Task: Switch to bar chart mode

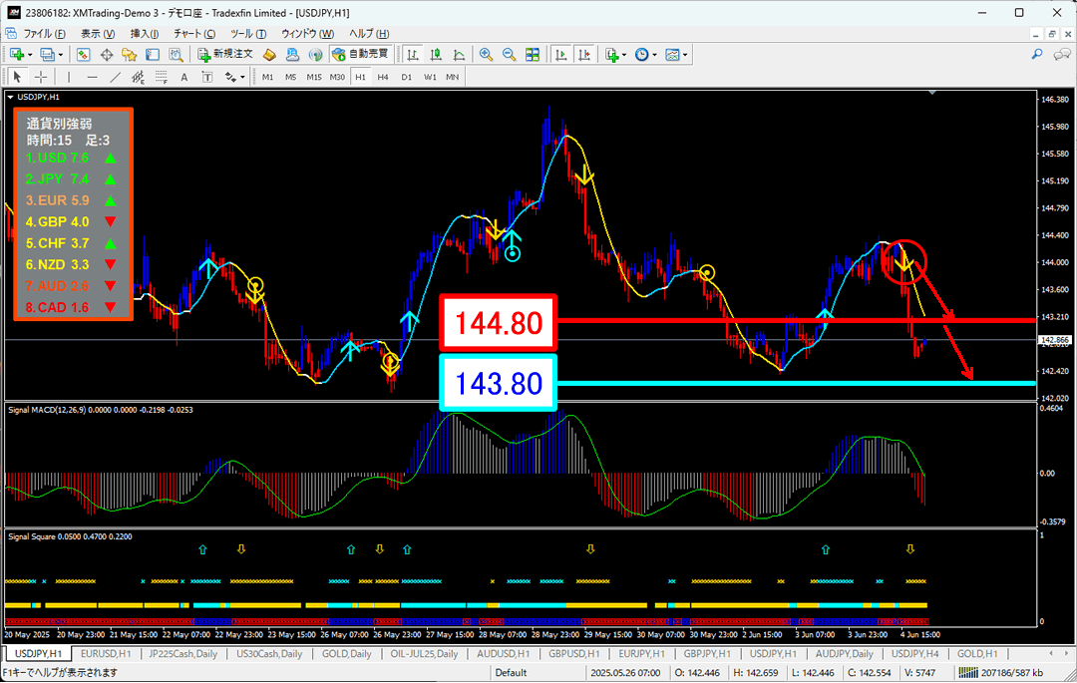Action: pyautogui.click(x=412, y=54)
